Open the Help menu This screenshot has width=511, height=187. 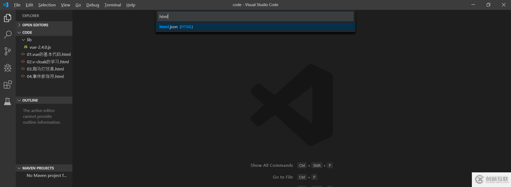coord(131,5)
